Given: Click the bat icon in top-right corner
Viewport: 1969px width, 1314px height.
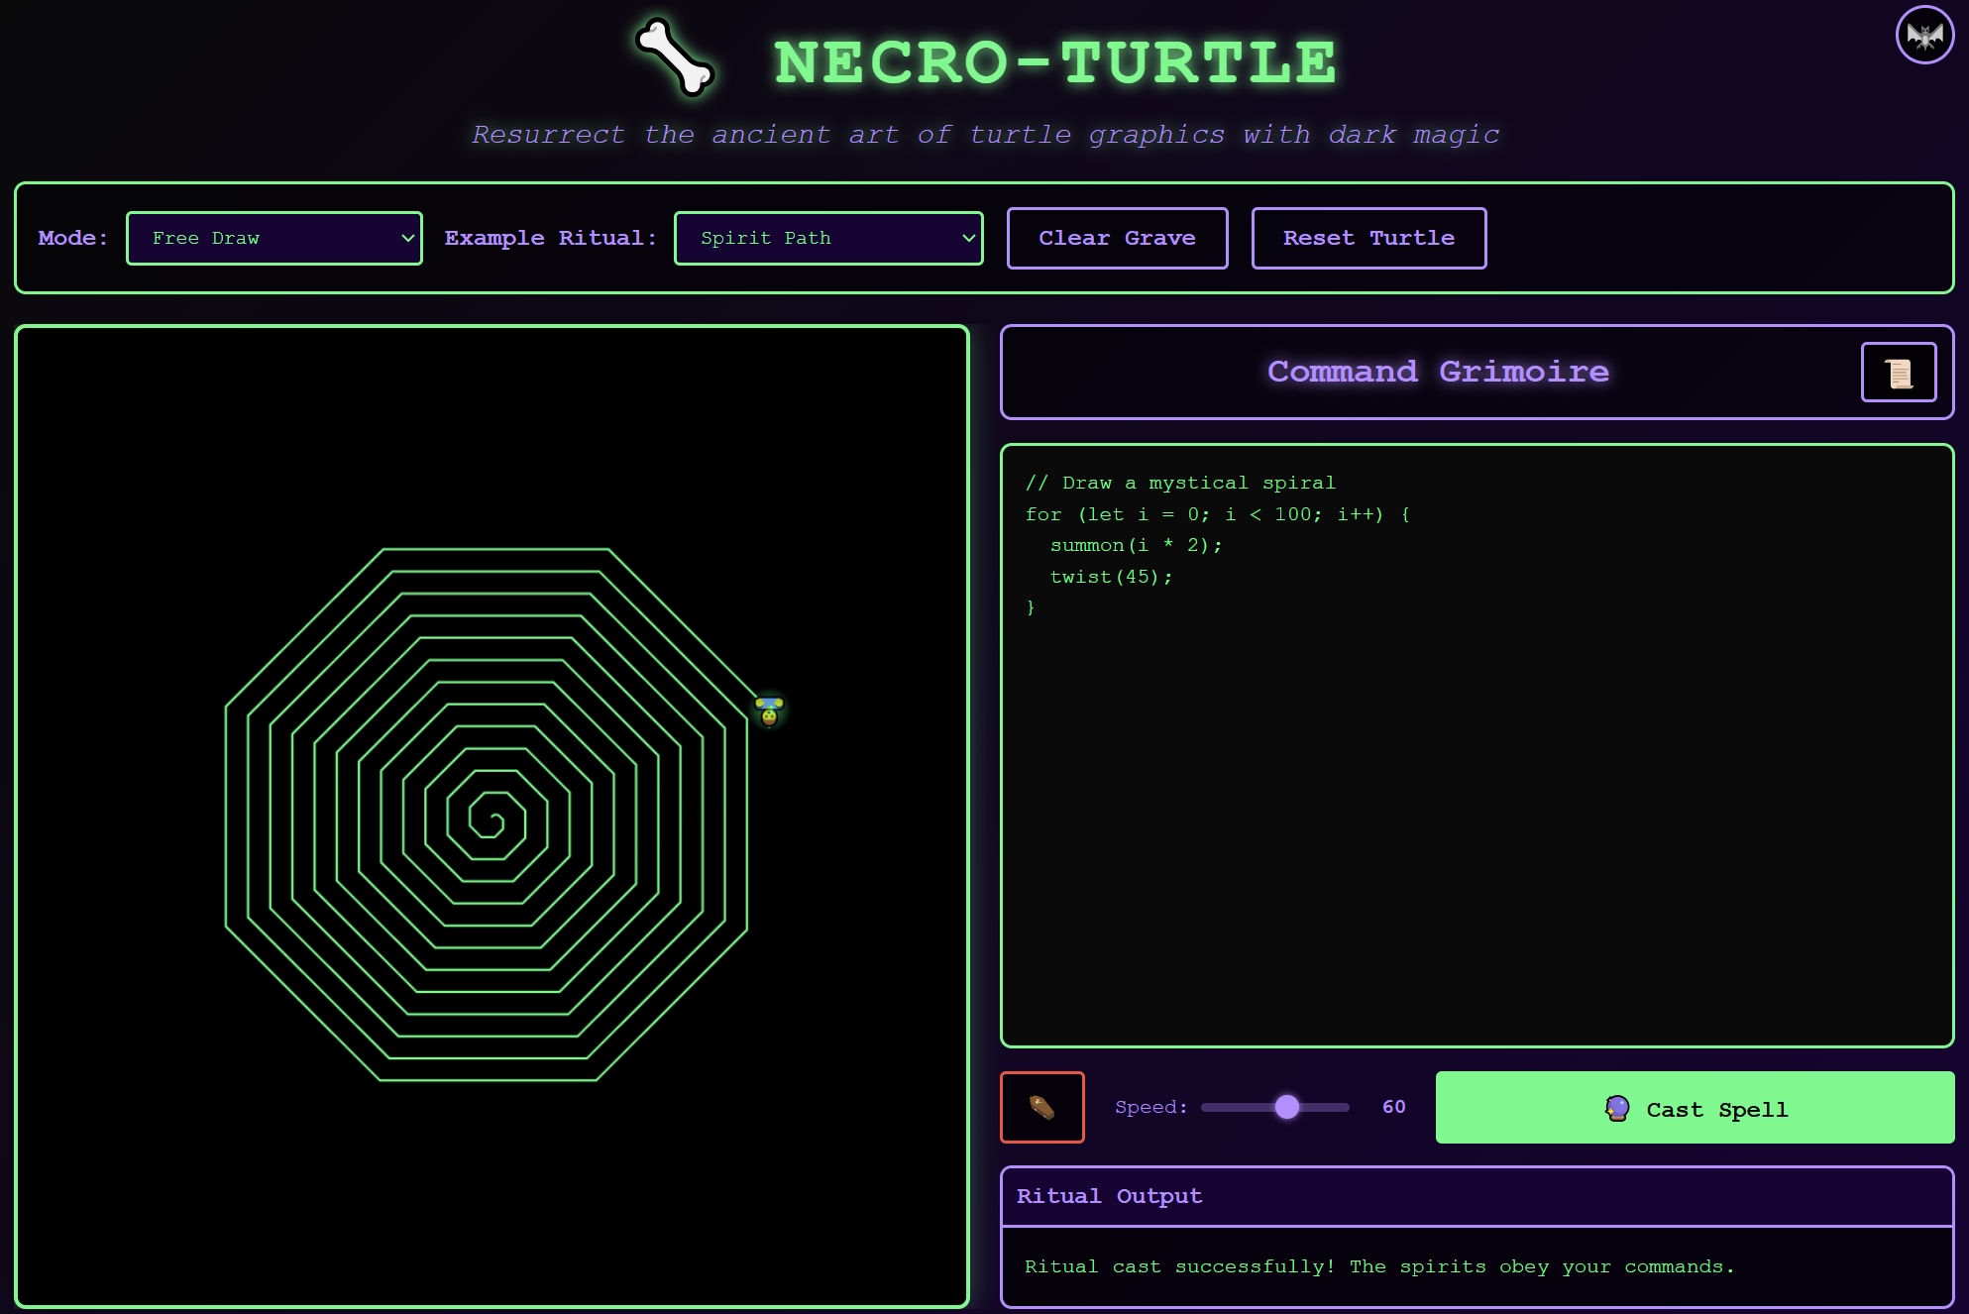Looking at the screenshot, I should coord(1923,36).
